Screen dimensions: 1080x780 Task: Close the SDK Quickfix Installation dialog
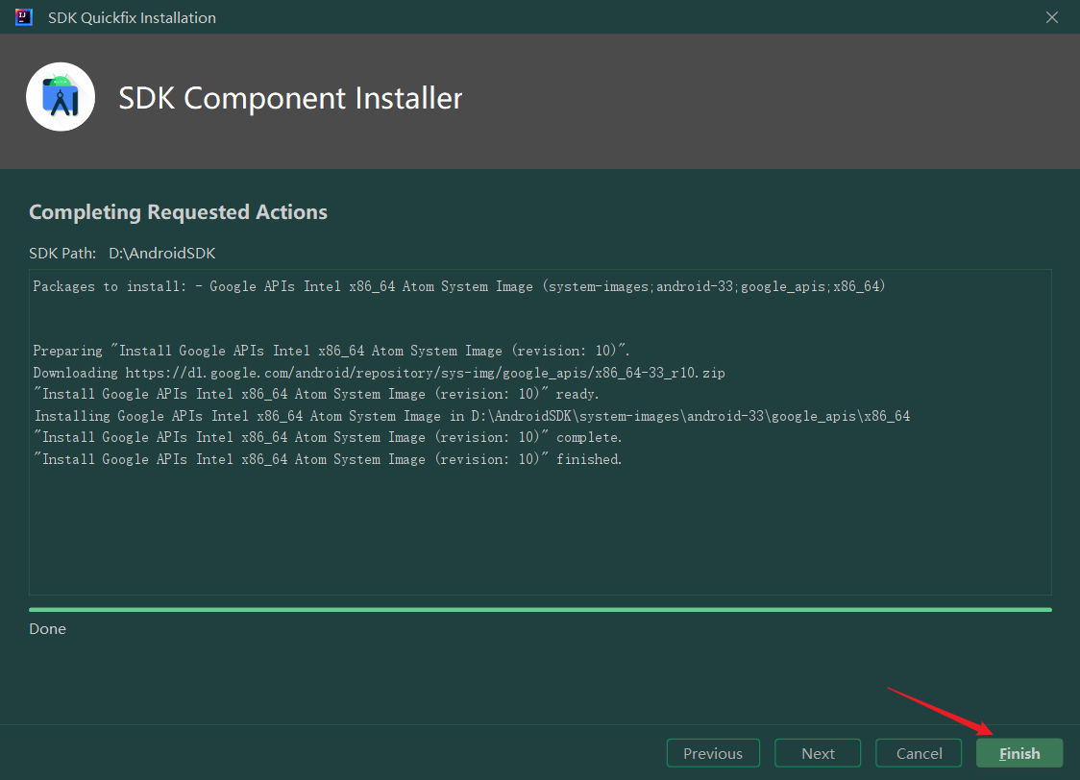tap(1052, 17)
